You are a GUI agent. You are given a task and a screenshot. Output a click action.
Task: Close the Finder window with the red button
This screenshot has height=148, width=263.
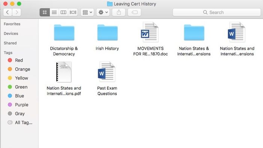5,4
